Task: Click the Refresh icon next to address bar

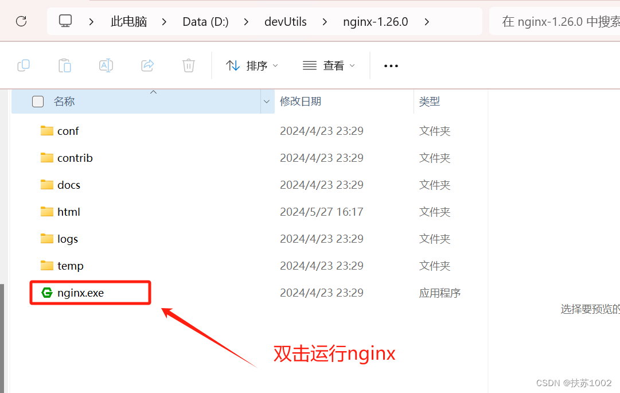Action: pyautogui.click(x=21, y=21)
